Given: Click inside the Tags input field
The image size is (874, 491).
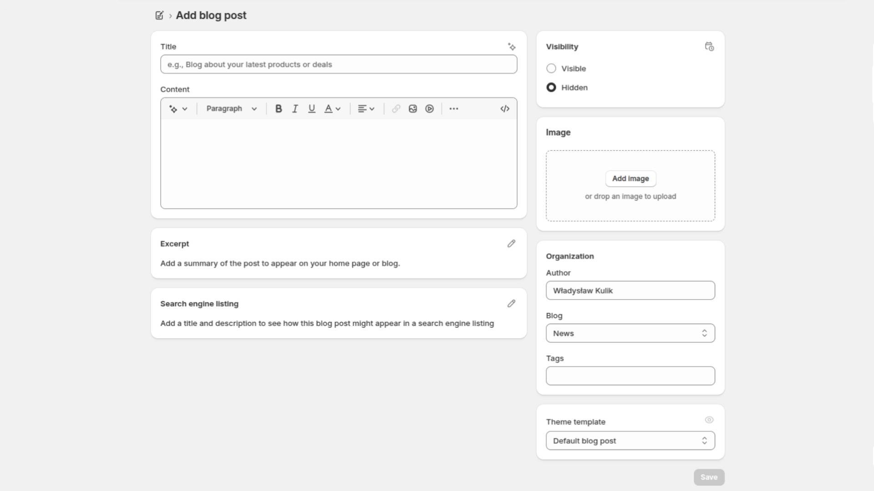Looking at the screenshot, I should [630, 376].
